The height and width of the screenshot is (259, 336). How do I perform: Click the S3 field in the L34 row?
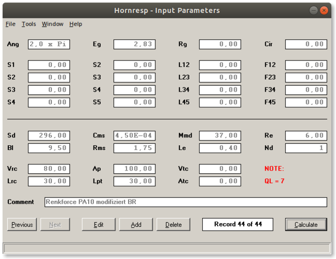(49, 90)
